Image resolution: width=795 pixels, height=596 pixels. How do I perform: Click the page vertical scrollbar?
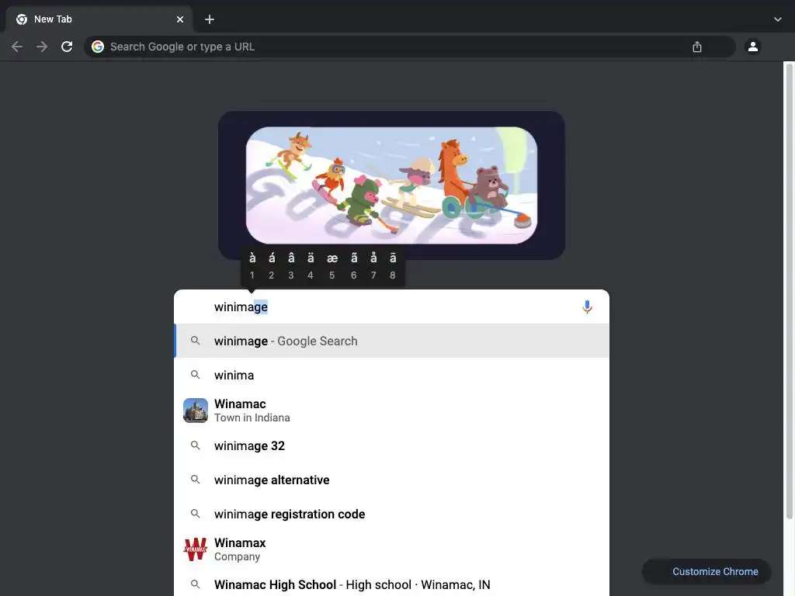coord(789,292)
